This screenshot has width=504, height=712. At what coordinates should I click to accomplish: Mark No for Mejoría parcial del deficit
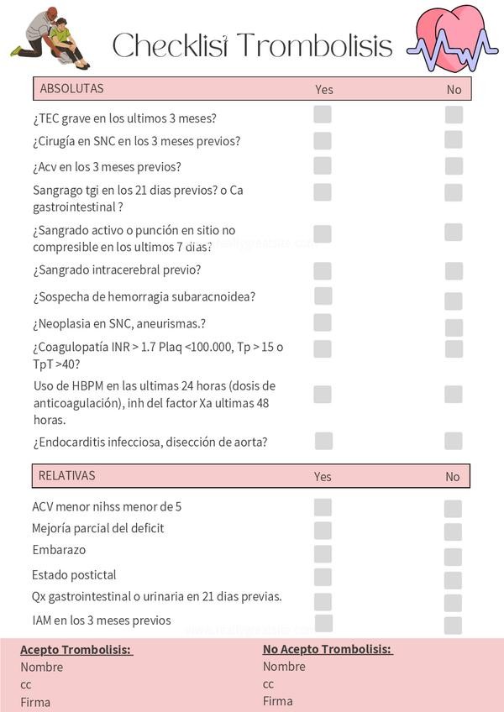(454, 532)
